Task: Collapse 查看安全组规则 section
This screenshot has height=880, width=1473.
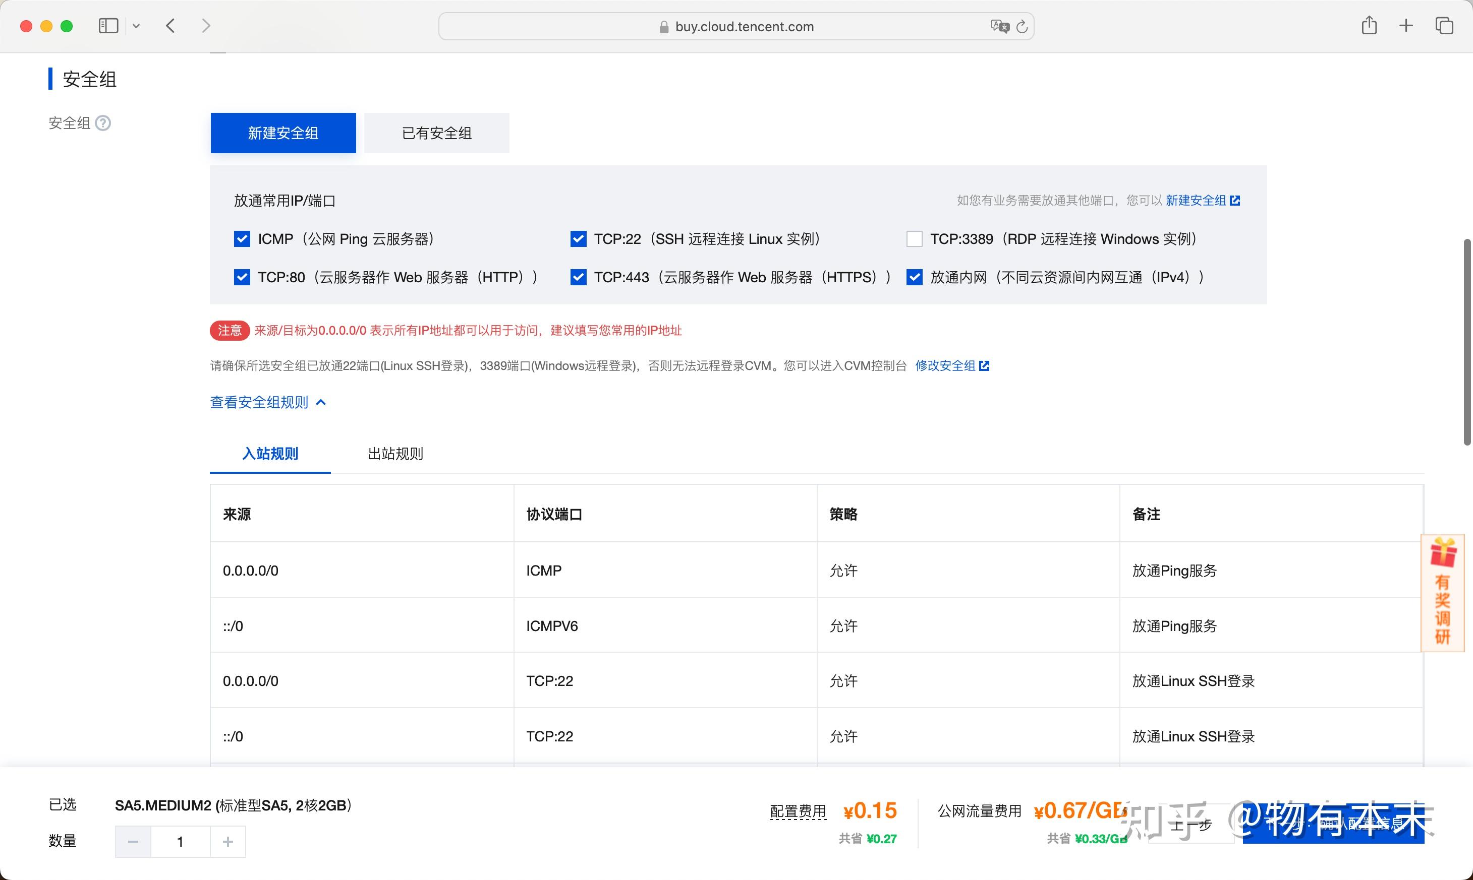Action: coord(268,403)
